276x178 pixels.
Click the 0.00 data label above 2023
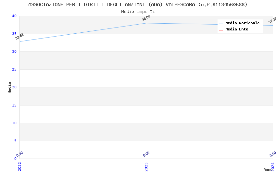(146, 154)
